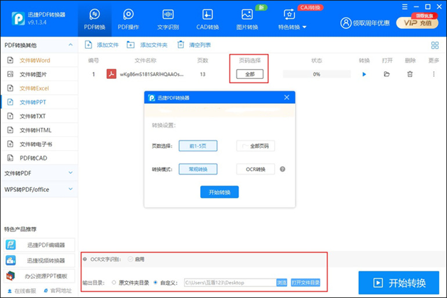Collapse the PDF转换其他 section

pyautogui.click(x=39, y=45)
